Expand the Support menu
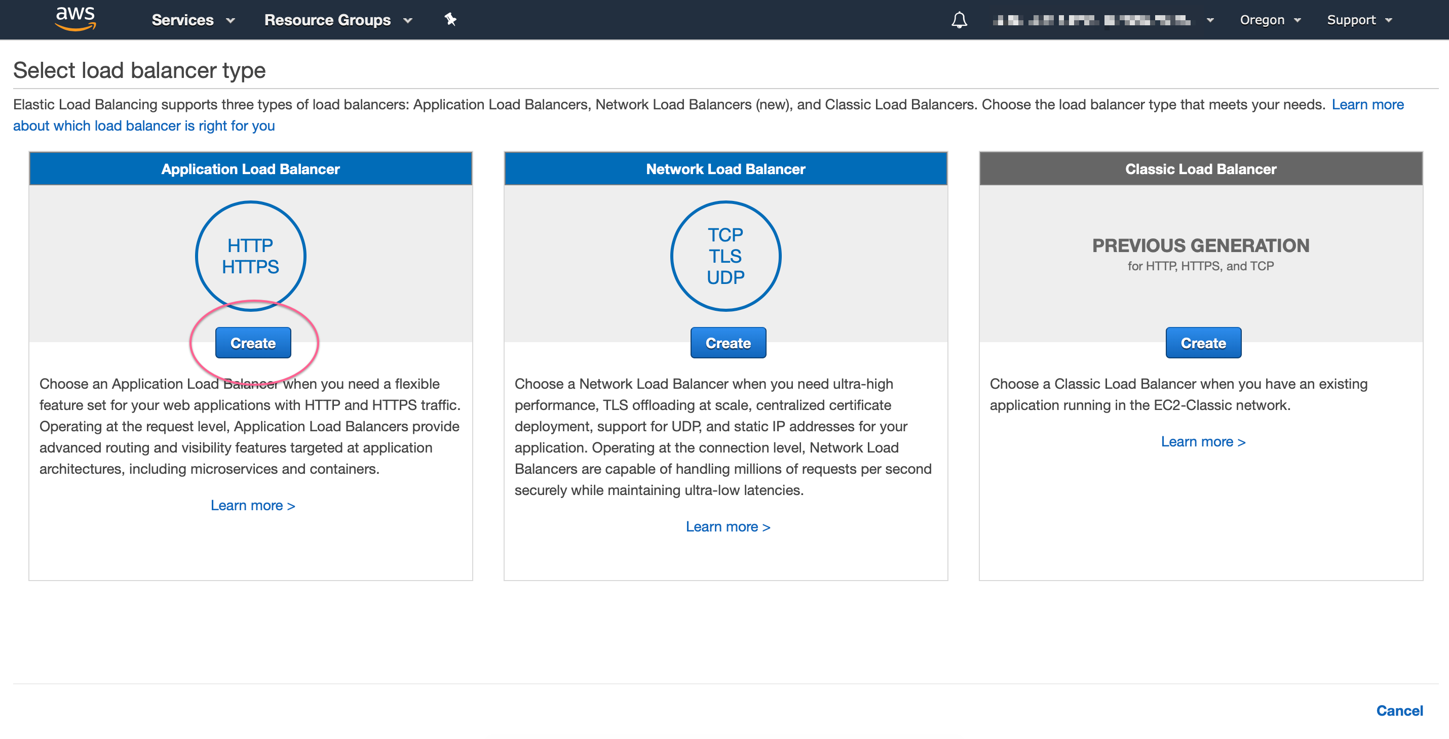The height and width of the screenshot is (739, 1449). click(x=1358, y=20)
